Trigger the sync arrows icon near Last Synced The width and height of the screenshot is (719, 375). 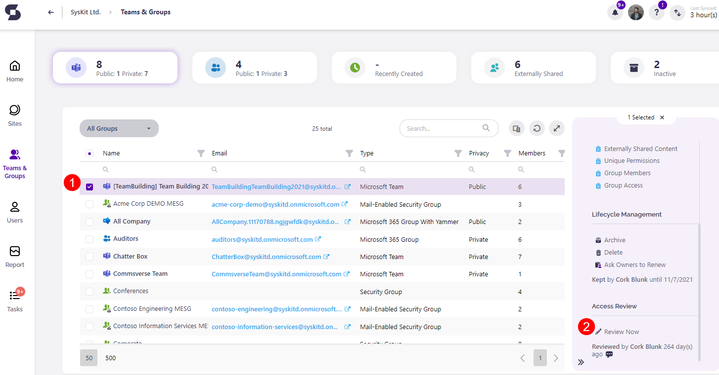[677, 12]
